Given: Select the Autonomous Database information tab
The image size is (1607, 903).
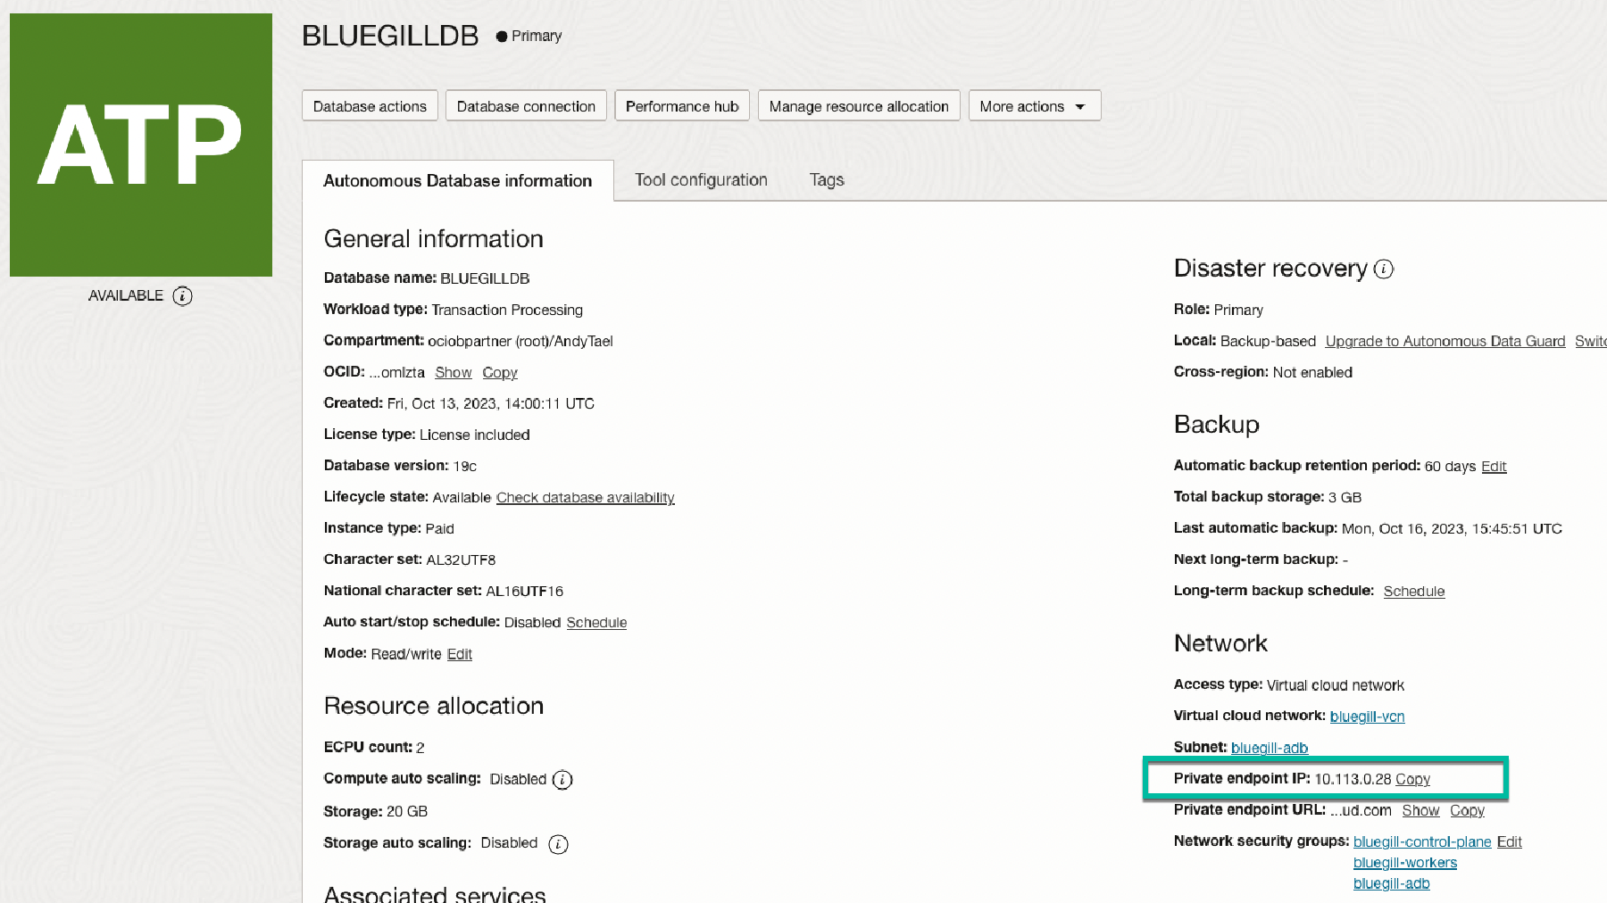Looking at the screenshot, I should (x=457, y=181).
